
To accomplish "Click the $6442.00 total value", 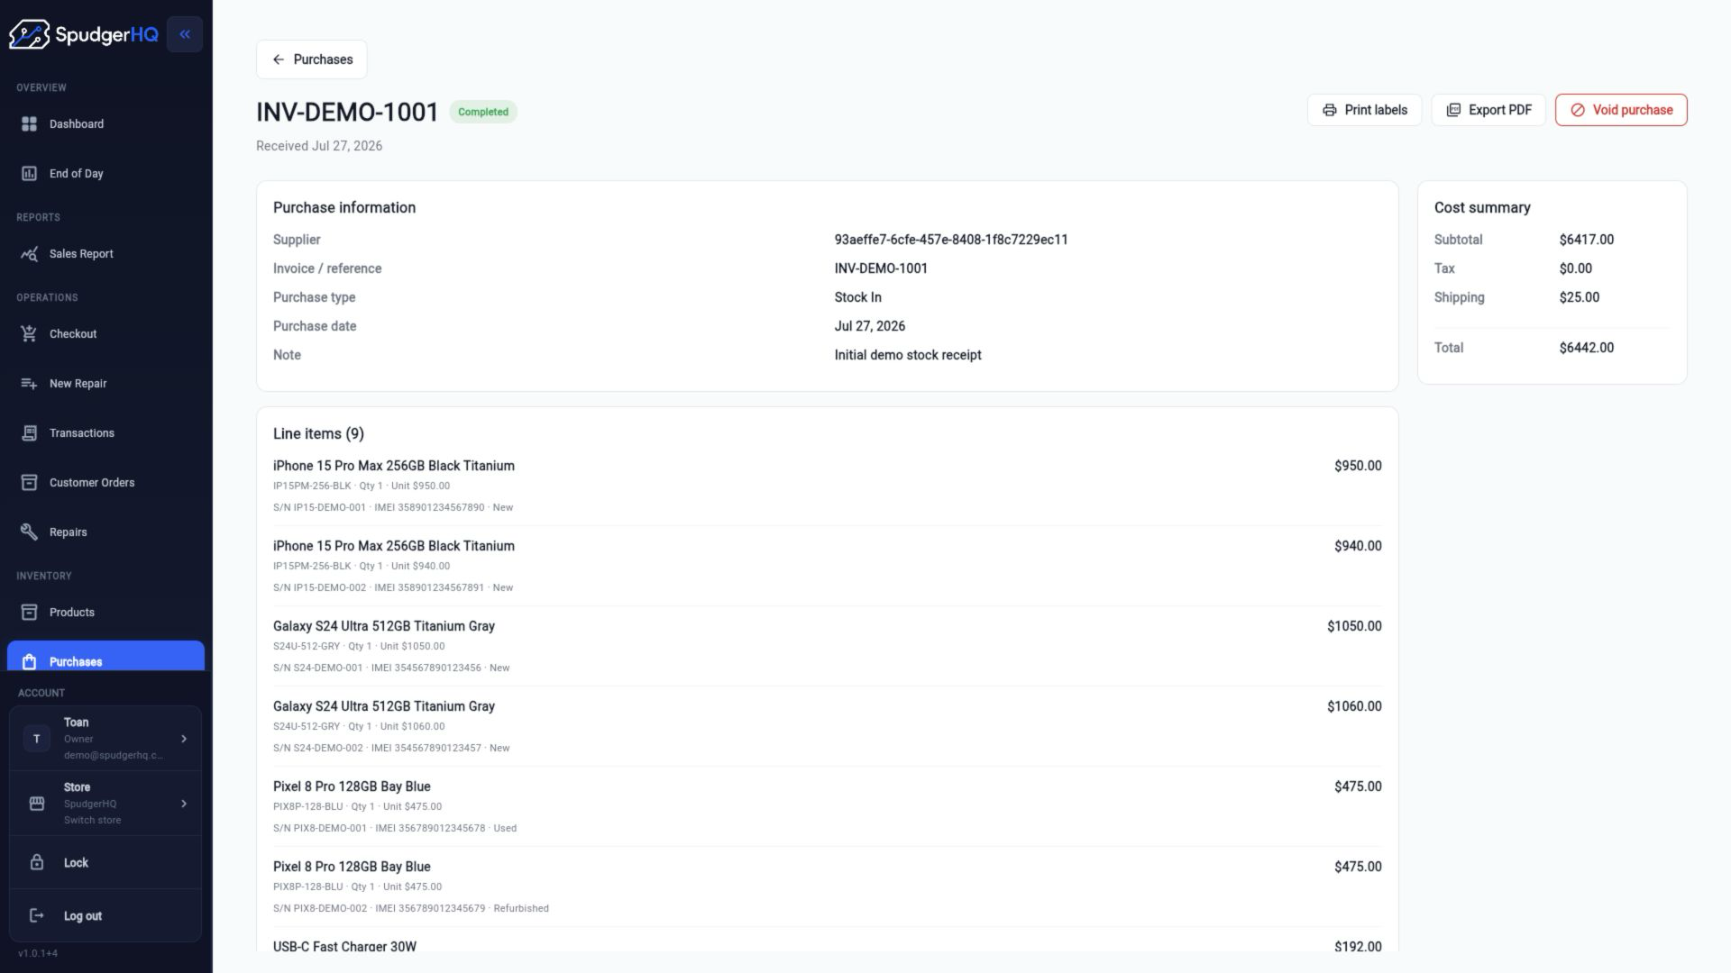I will click(x=1586, y=348).
